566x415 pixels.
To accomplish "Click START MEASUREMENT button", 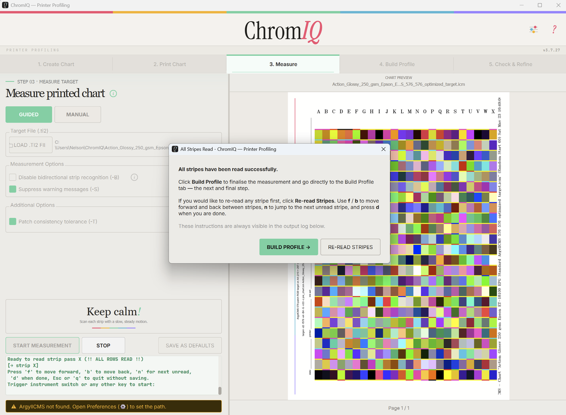I will [42, 346].
